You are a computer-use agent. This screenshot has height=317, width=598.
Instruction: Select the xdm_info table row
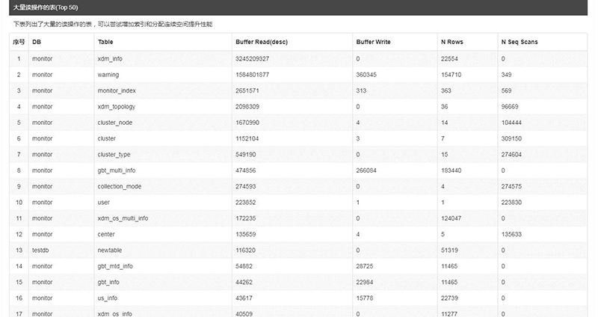click(x=298, y=59)
